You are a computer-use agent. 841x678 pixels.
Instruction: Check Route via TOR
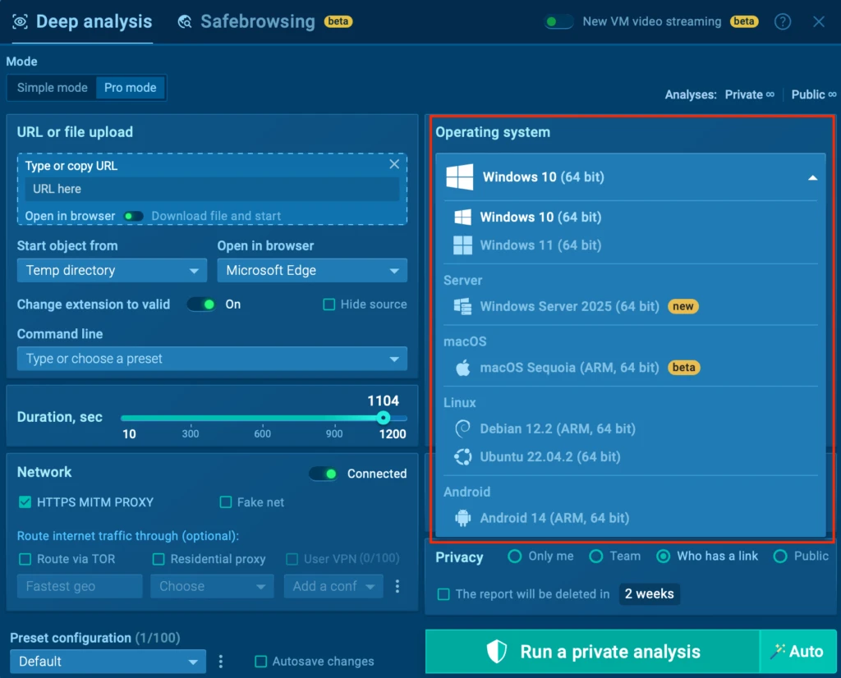[25, 559]
